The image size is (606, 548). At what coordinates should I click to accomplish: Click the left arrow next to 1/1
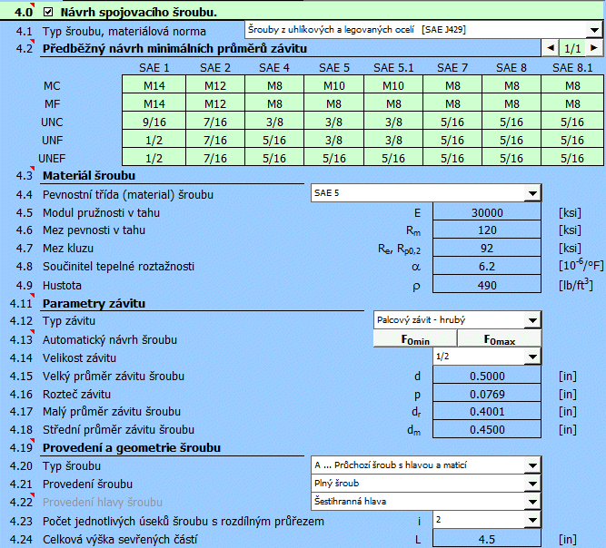coord(549,48)
